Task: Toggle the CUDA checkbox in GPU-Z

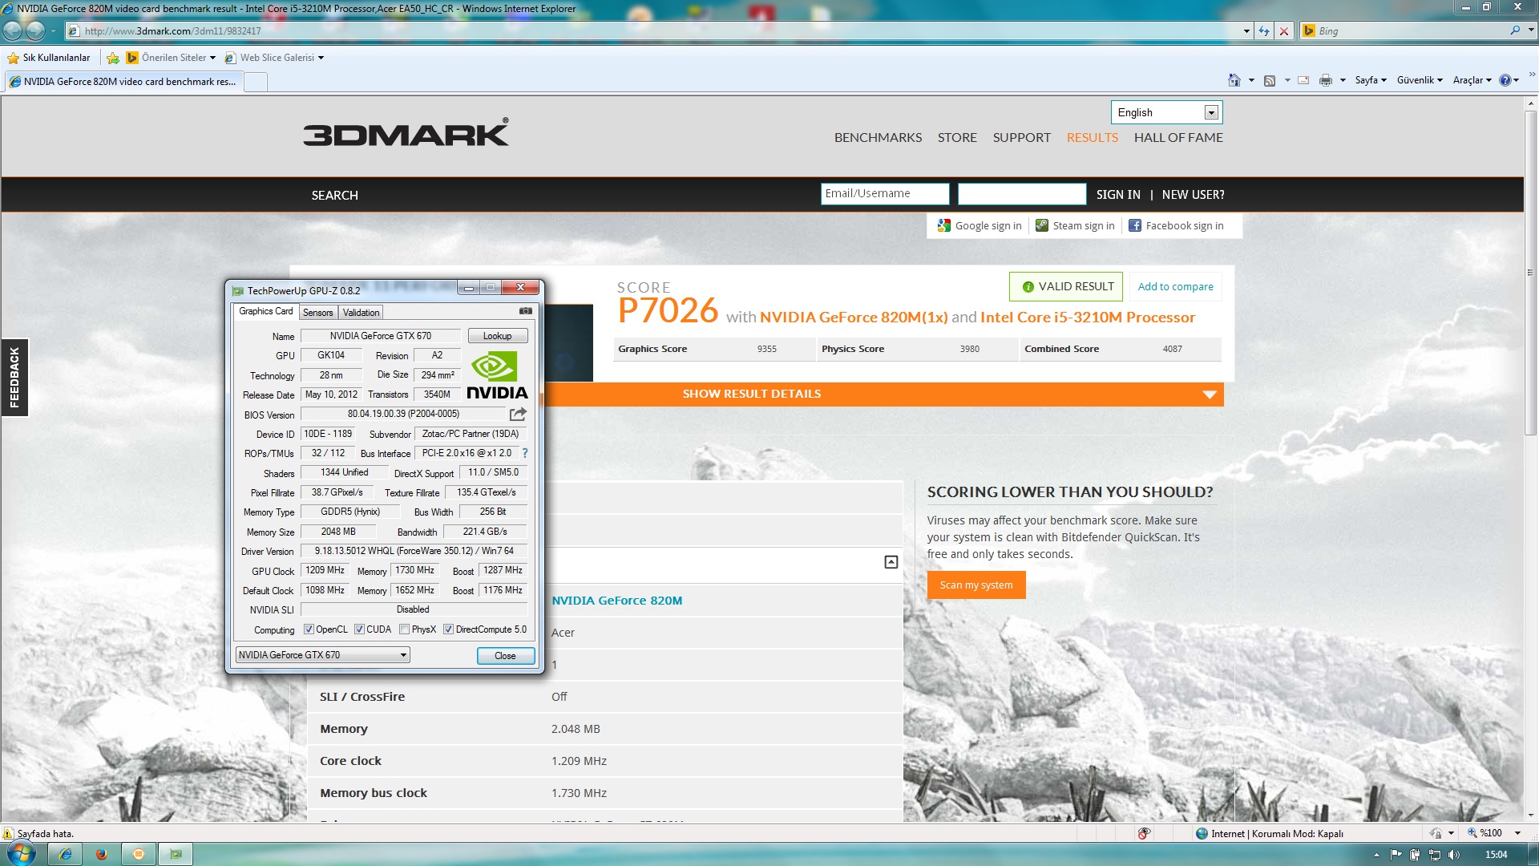Action: pyautogui.click(x=359, y=629)
